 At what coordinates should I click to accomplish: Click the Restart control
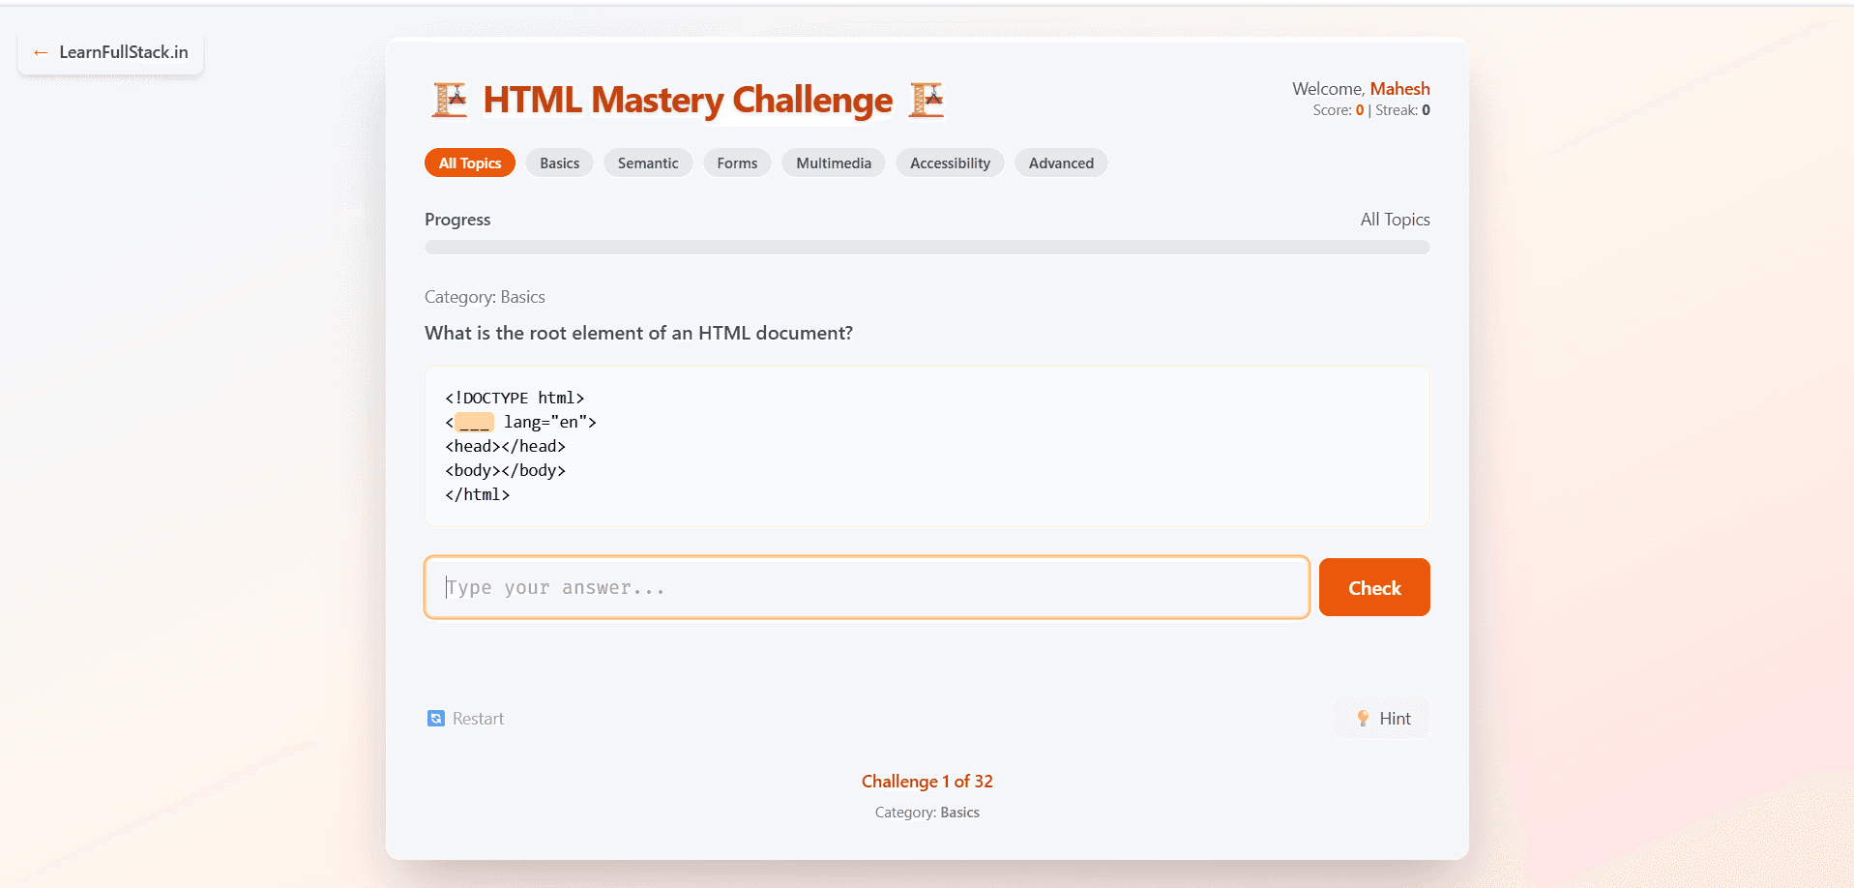click(x=465, y=718)
